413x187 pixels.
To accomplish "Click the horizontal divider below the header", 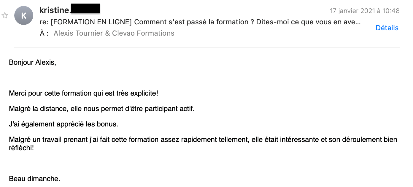I will (207, 47).
